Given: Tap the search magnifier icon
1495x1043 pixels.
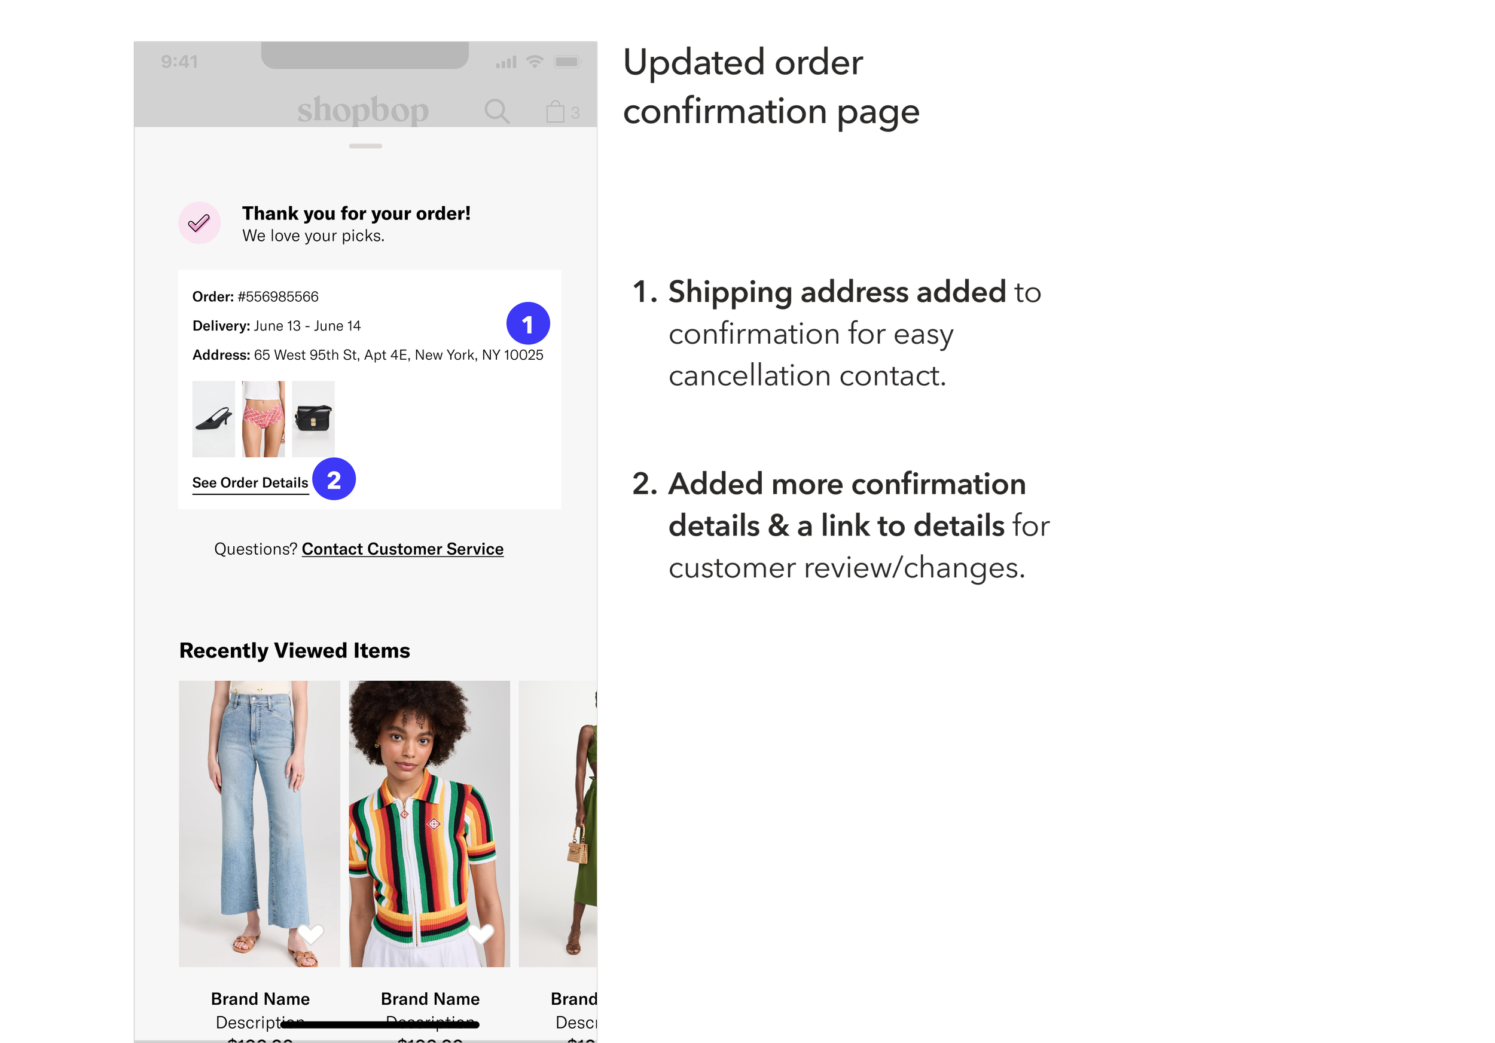Looking at the screenshot, I should click(497, 111).
